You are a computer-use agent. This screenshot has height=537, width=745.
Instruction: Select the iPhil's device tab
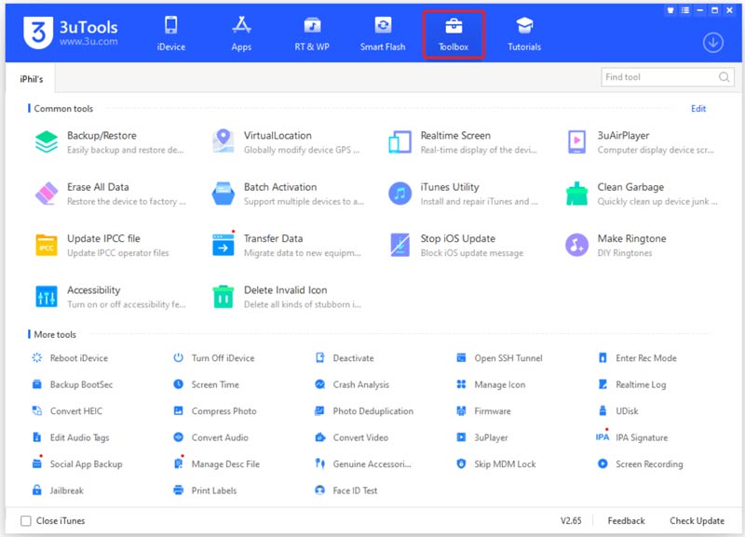(31, 79)
